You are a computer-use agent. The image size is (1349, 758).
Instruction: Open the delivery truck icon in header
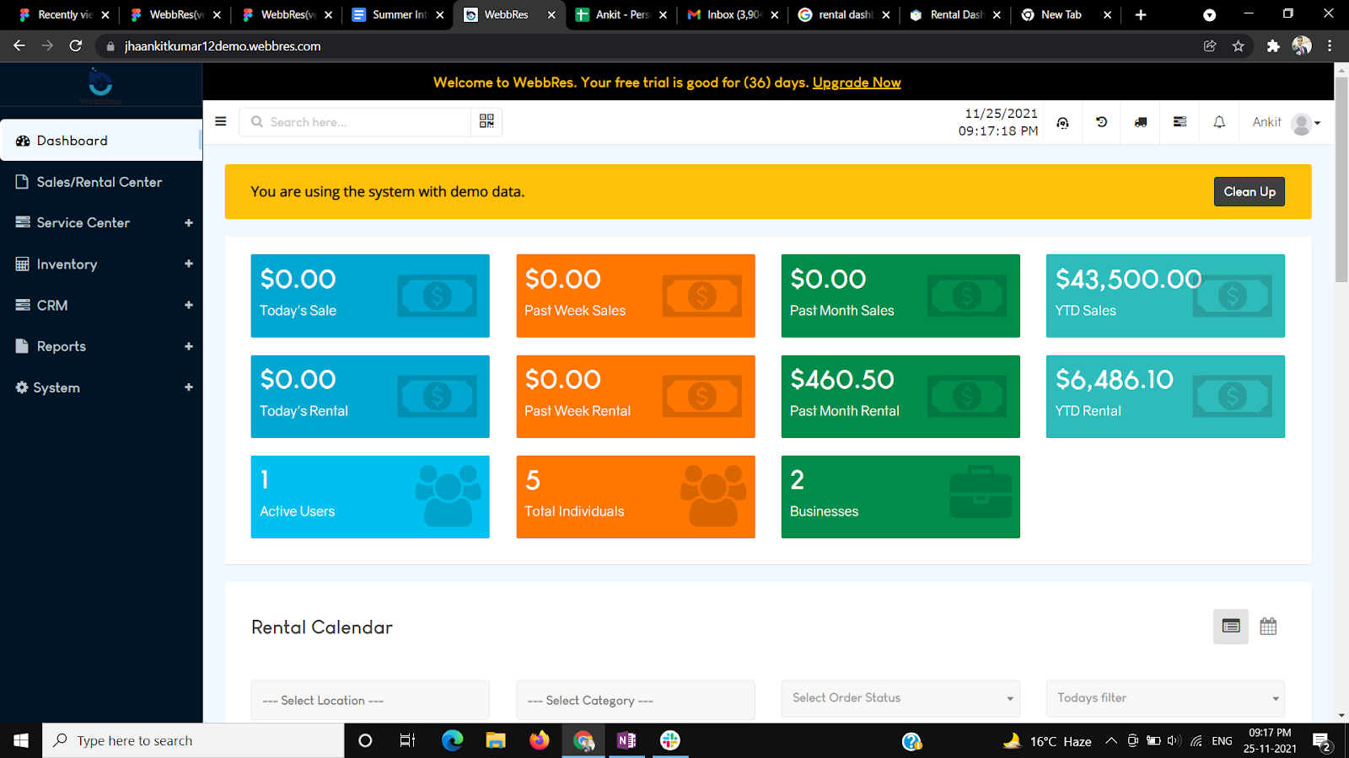coord(1140,122)
